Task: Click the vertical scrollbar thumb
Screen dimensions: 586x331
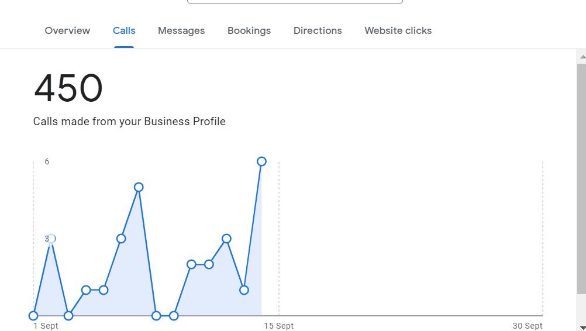Action: [581, 175]
